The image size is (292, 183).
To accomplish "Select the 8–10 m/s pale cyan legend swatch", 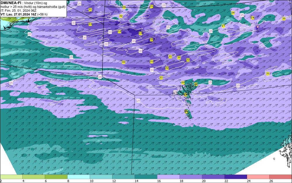I will coord(79,177).
